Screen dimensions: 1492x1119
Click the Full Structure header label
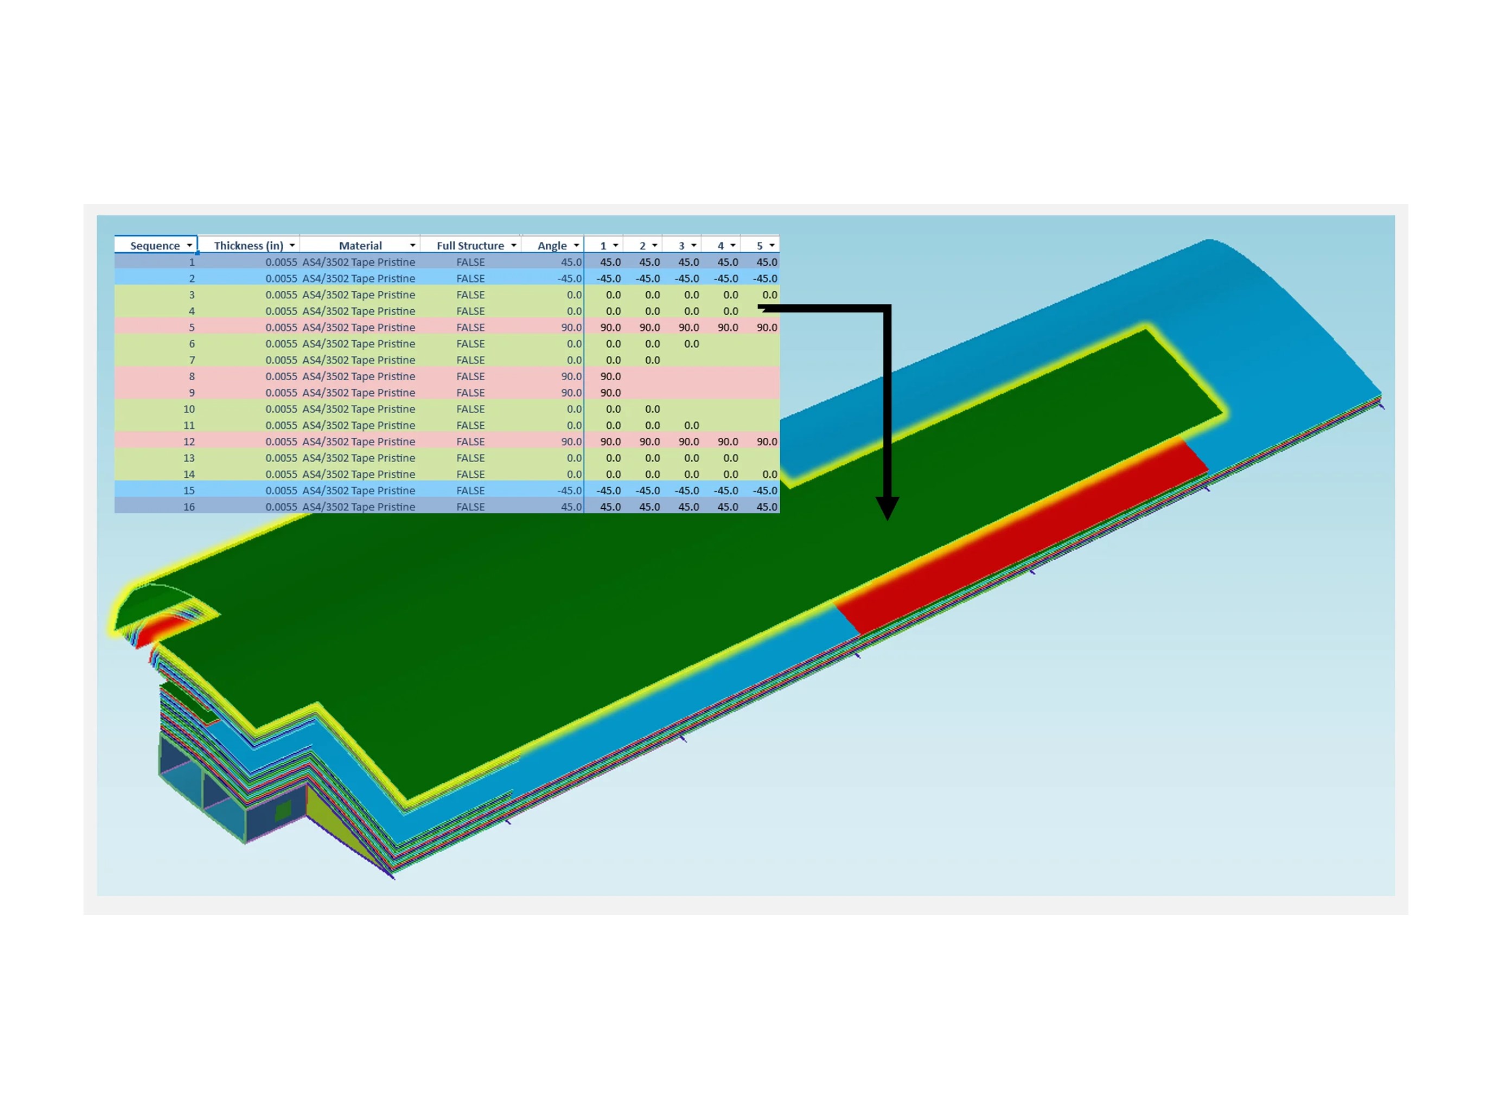pos(470,246)
